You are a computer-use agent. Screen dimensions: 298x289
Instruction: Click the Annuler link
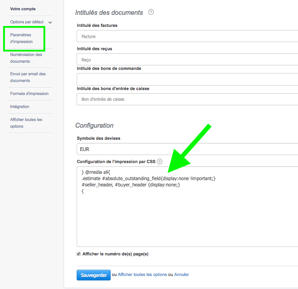tap(181, 275)
